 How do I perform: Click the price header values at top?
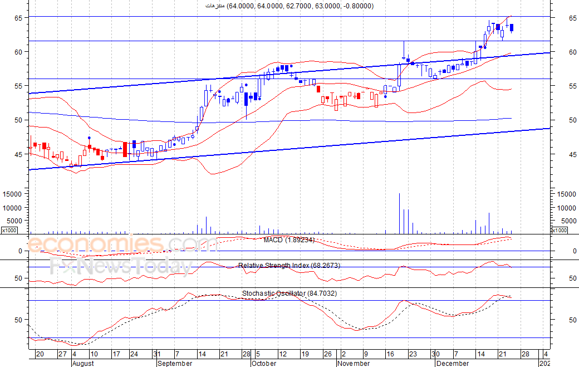point(289,6)
